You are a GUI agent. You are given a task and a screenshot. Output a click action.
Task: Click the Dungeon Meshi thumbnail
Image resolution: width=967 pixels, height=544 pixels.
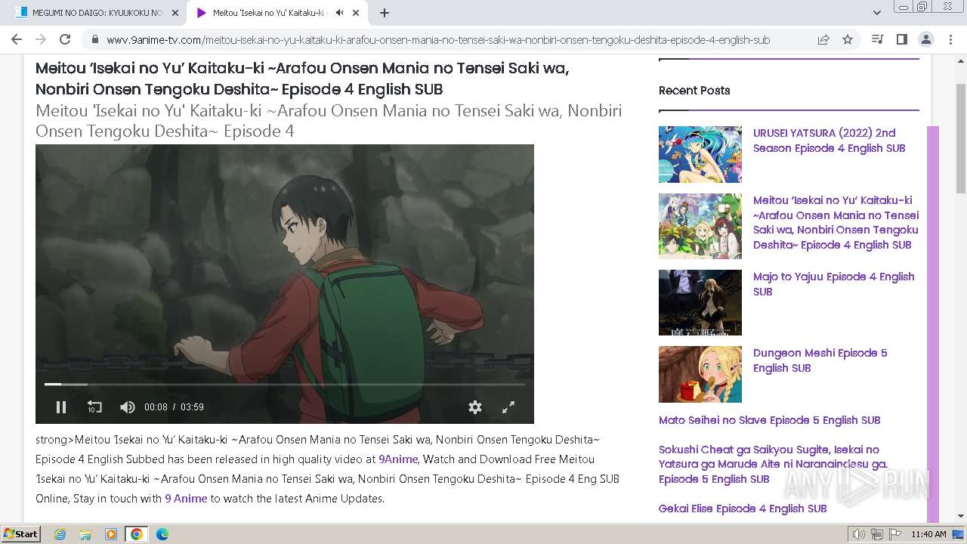coord(700,374)
